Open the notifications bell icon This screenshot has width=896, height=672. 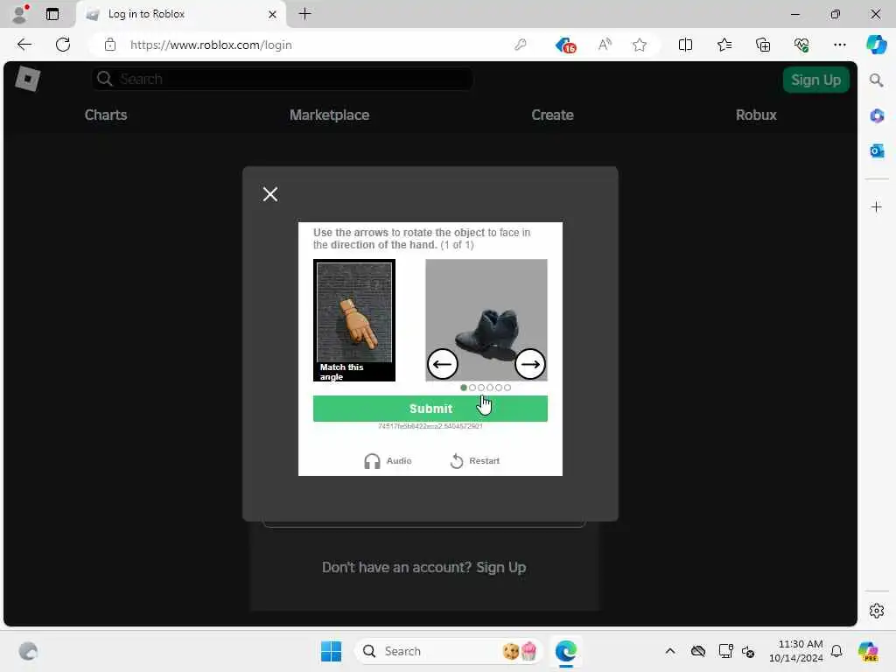[836, 651]
